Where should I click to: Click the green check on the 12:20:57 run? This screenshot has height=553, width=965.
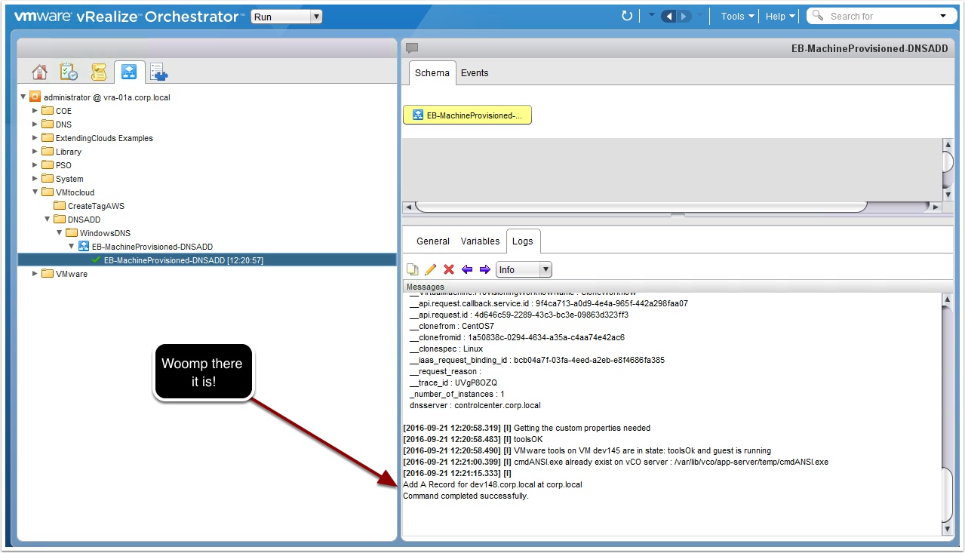coord(96,260)
